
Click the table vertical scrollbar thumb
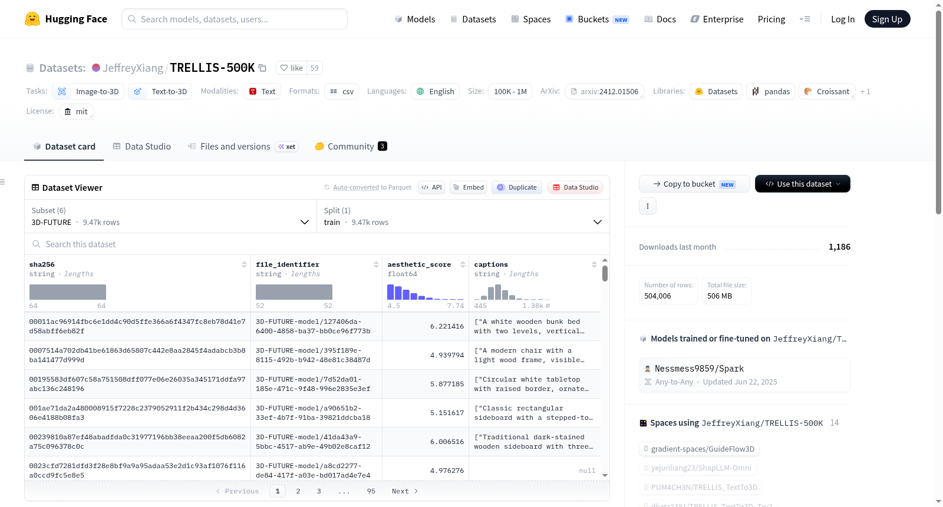point(605,274)
